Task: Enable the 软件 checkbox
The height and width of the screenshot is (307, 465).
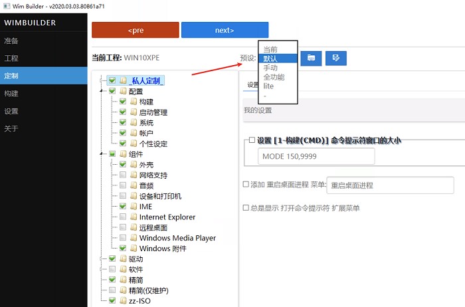Action: pos(112,269)
